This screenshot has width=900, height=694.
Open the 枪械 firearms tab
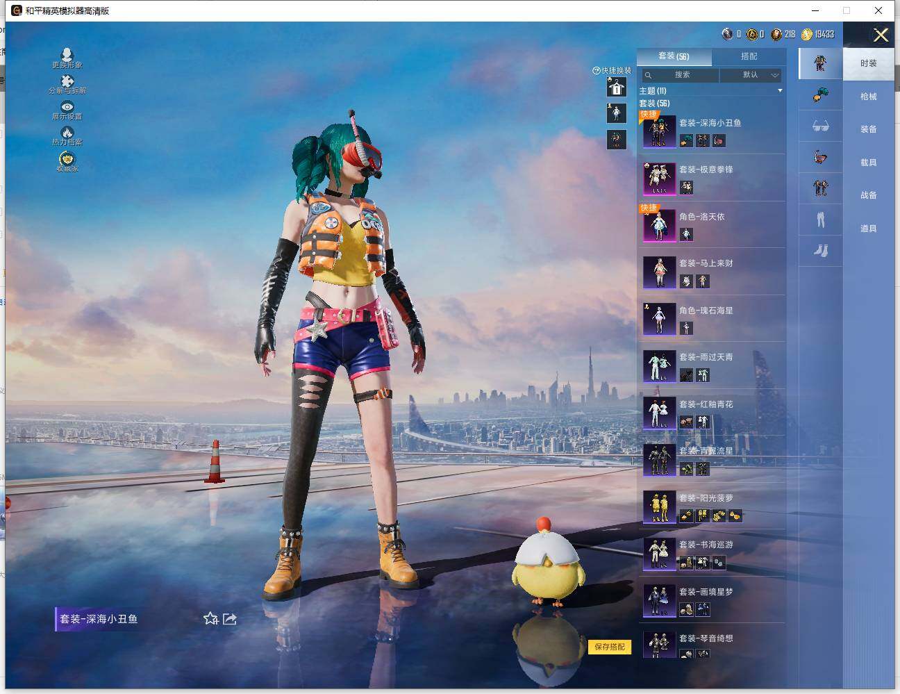(868, 97)
